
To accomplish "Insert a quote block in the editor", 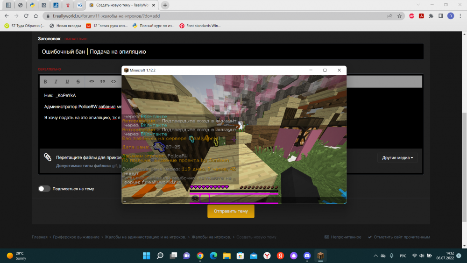I will point(102,82).
